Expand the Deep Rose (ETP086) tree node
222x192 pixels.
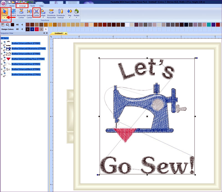pos(2,59)
